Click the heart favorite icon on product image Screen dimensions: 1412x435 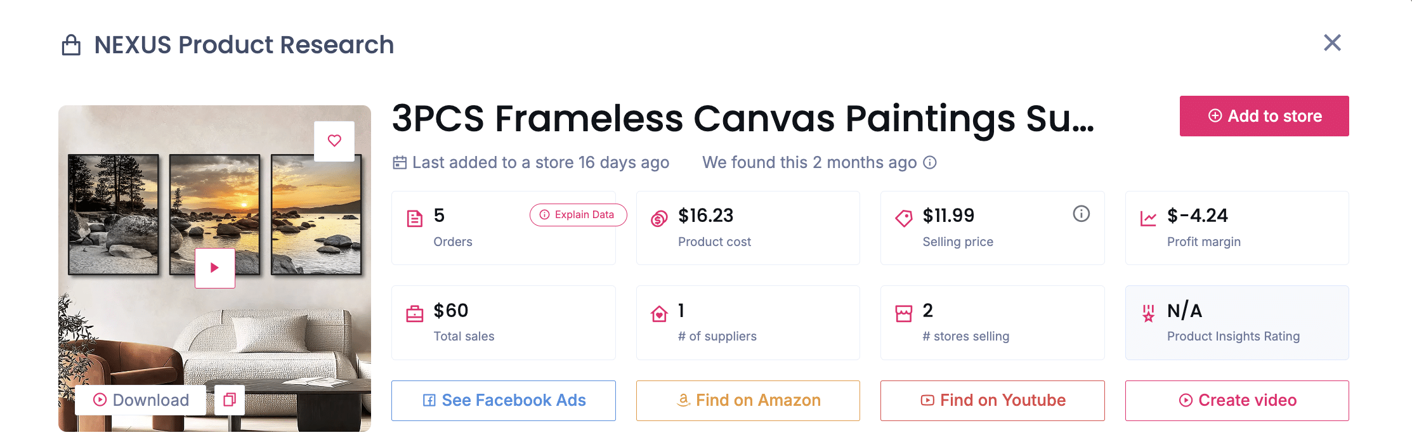coord(334,141)
